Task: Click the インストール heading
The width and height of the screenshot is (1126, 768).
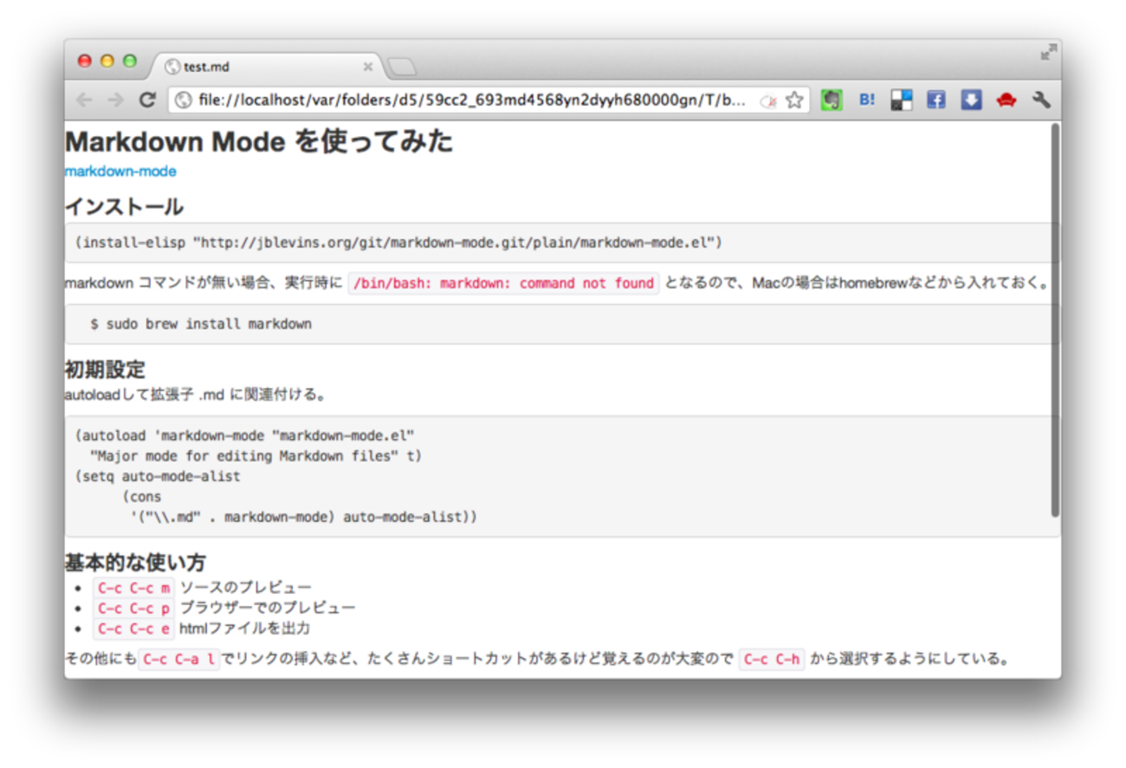Action: (124, 207)
